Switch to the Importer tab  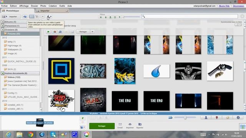click(x=52, y=11)
